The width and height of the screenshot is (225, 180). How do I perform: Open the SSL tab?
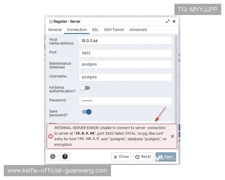coord(95,30)
